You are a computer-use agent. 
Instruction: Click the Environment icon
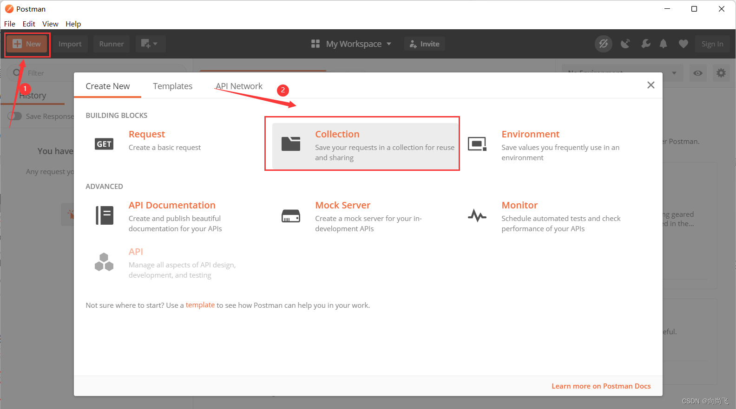[x=477, y=144]
